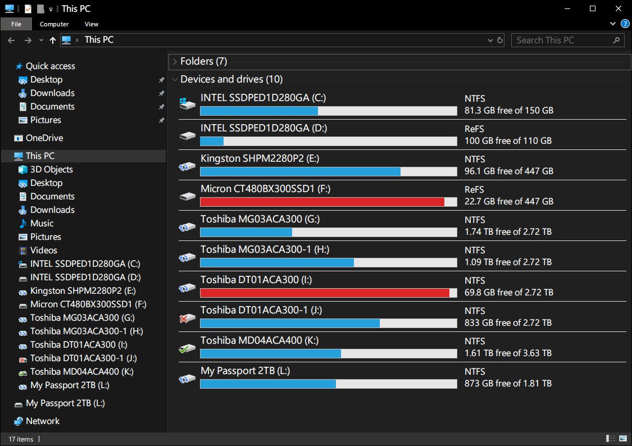Click the Kingston SHPM2280P2 (E:) drive icon
Viewport: 632px width, 446px height.
click(x=187, y=166)
